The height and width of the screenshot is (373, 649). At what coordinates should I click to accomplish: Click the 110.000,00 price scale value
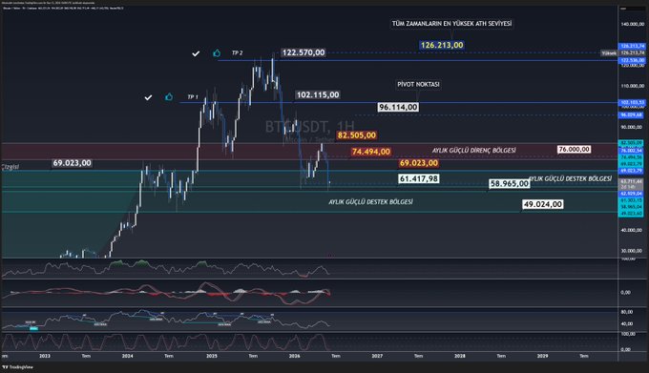(633, 86)
